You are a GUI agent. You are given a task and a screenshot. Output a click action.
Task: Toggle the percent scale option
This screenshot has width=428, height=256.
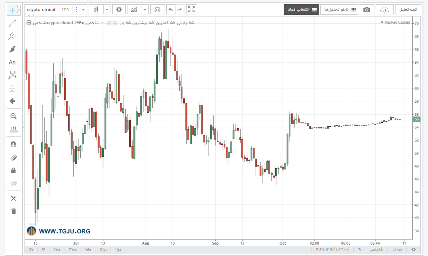pos(360,249)
